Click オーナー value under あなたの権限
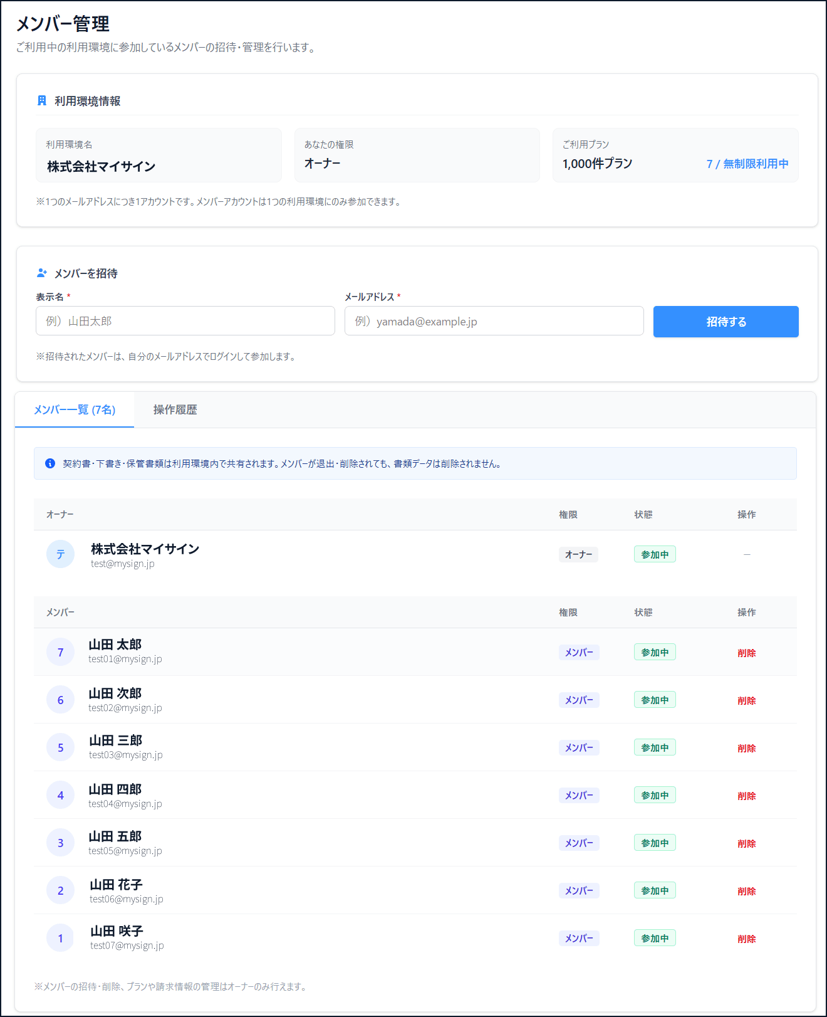The image size is (827, 1017). point(322,163)
